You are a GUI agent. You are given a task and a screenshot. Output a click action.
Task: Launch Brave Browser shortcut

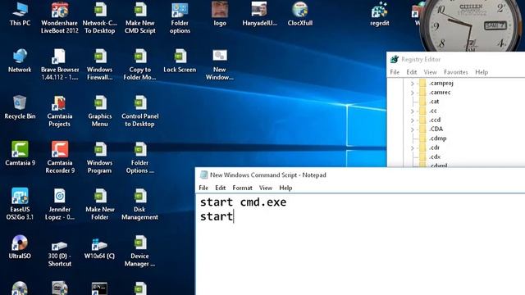tap(60, 64)
